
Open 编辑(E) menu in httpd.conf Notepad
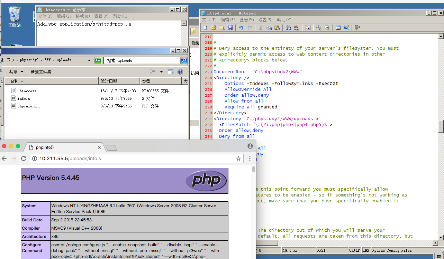point(228,20)
